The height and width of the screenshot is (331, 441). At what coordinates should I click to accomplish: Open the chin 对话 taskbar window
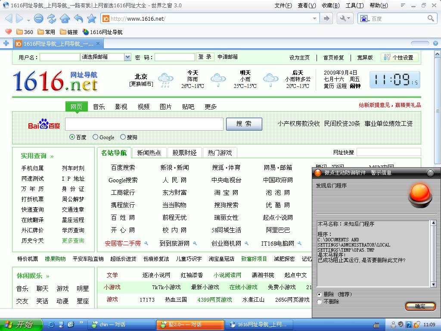121,325
